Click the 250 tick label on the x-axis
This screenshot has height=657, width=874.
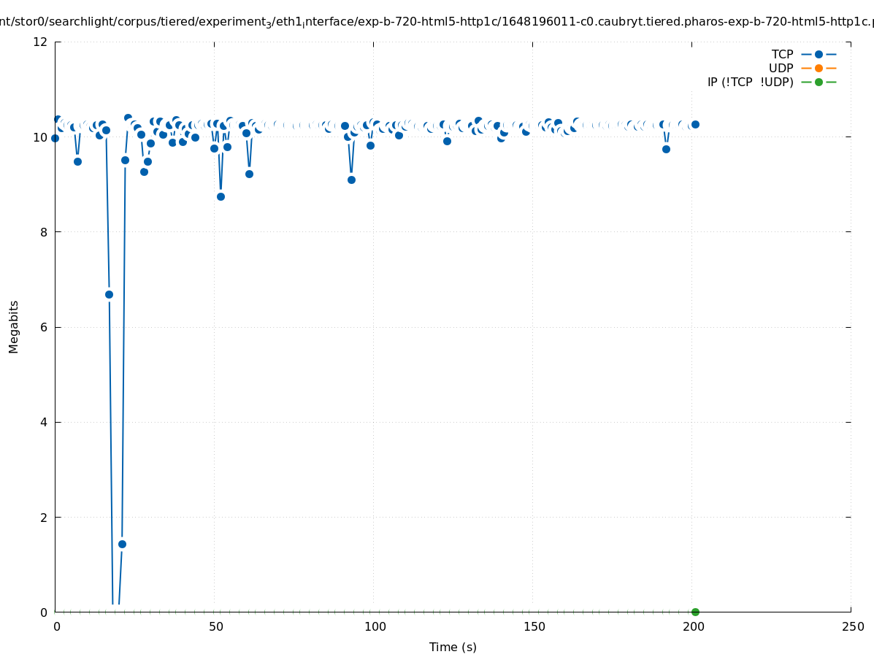[852, 627]
